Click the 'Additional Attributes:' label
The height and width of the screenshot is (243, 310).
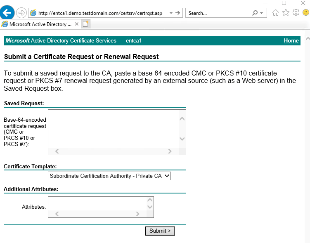click(31, 189)
